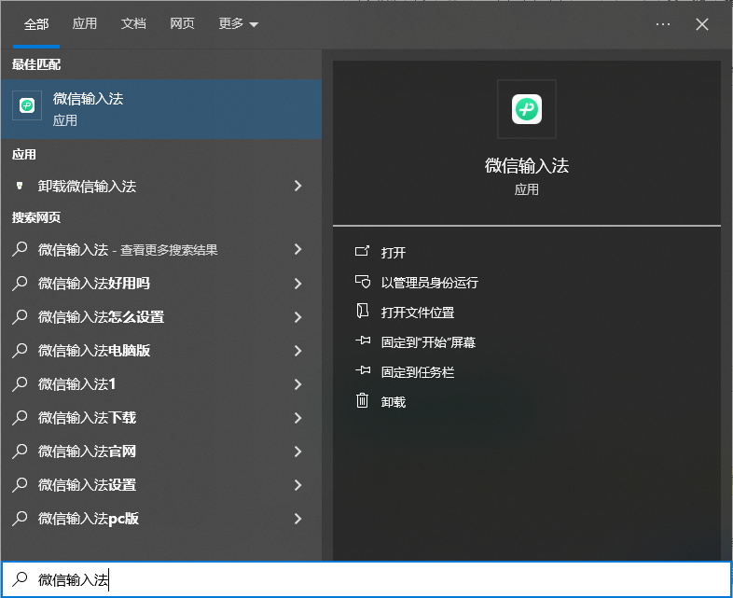Image resolution: width=733 pixels, height=598 pixels.
Task: Click the 打开 open icon in the actions list
Action: coord(362,252)
